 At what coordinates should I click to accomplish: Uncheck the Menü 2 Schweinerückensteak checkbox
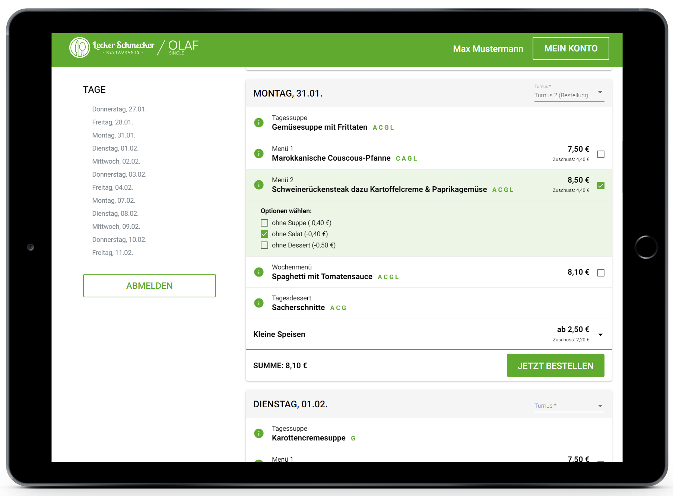(600, 186)
